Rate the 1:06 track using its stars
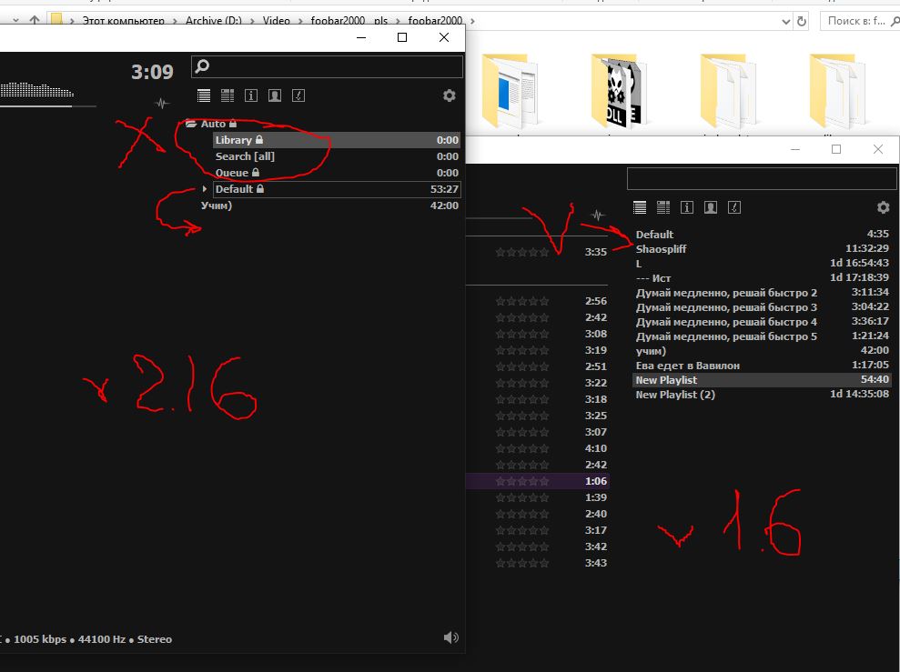Screen dimensions: 900x672 pyautogui.click(x=522, y=481)
